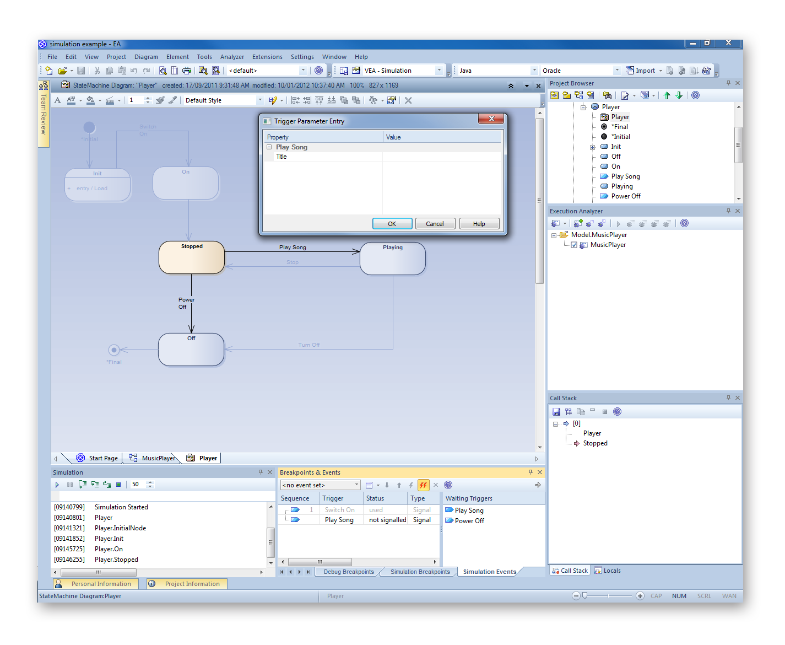785x645 pixels.
Task: Open the 'no event set' dropdown
Action: click(x=356, y=485)
